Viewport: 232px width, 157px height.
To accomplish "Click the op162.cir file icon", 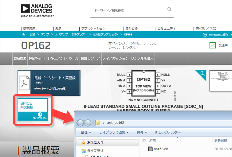I will [x=150, y=148].
